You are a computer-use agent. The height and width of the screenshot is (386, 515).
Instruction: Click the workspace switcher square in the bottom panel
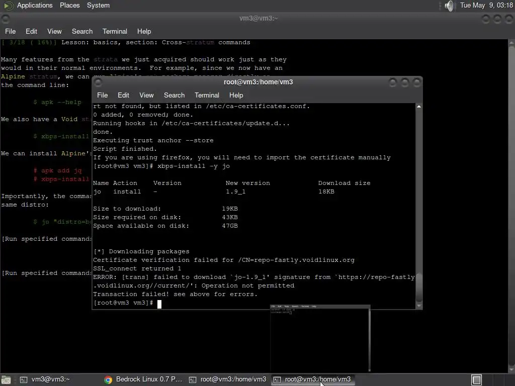(x=477, y=380)
